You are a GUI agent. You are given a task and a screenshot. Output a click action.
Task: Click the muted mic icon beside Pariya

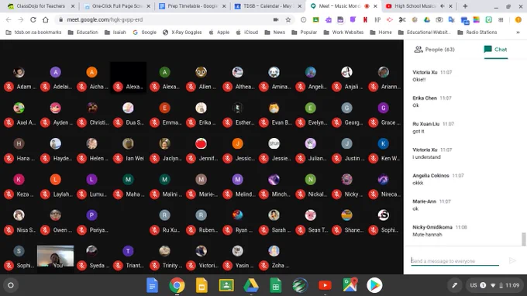pos(81,230)
